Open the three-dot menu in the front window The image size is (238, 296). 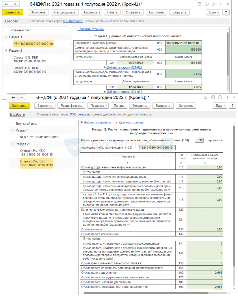pos(227,97)
